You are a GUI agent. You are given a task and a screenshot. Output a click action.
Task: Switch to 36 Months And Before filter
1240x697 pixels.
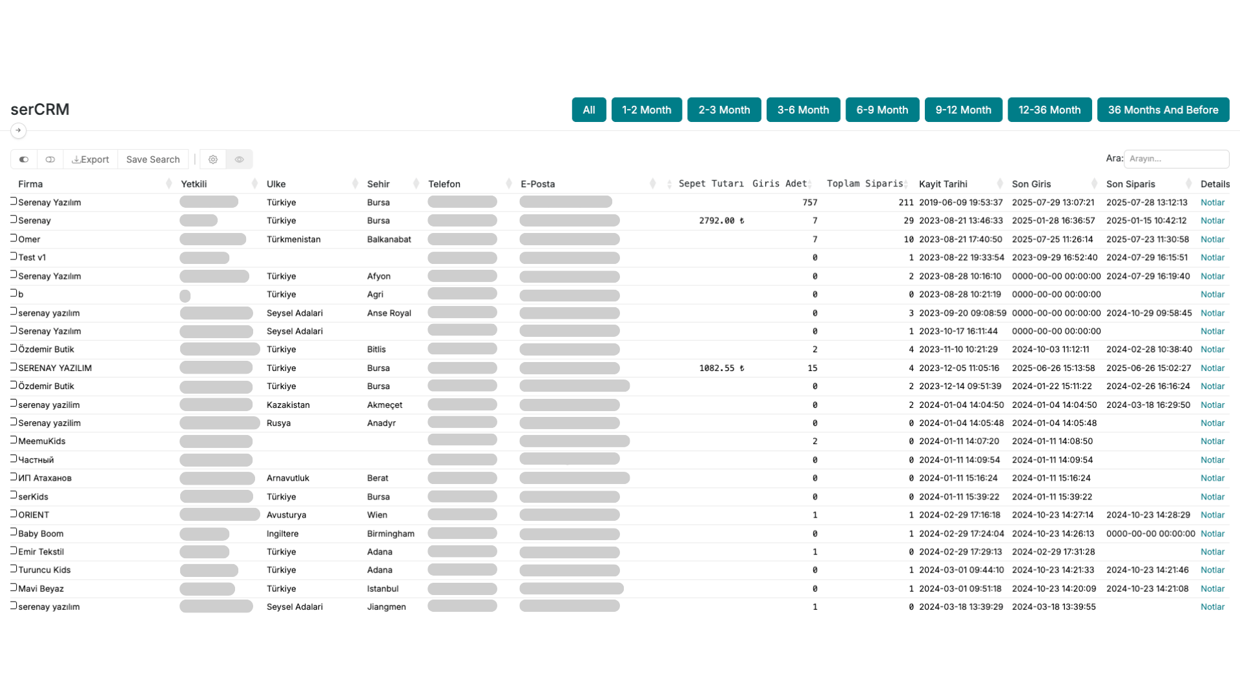click(x=1162, y=110)
